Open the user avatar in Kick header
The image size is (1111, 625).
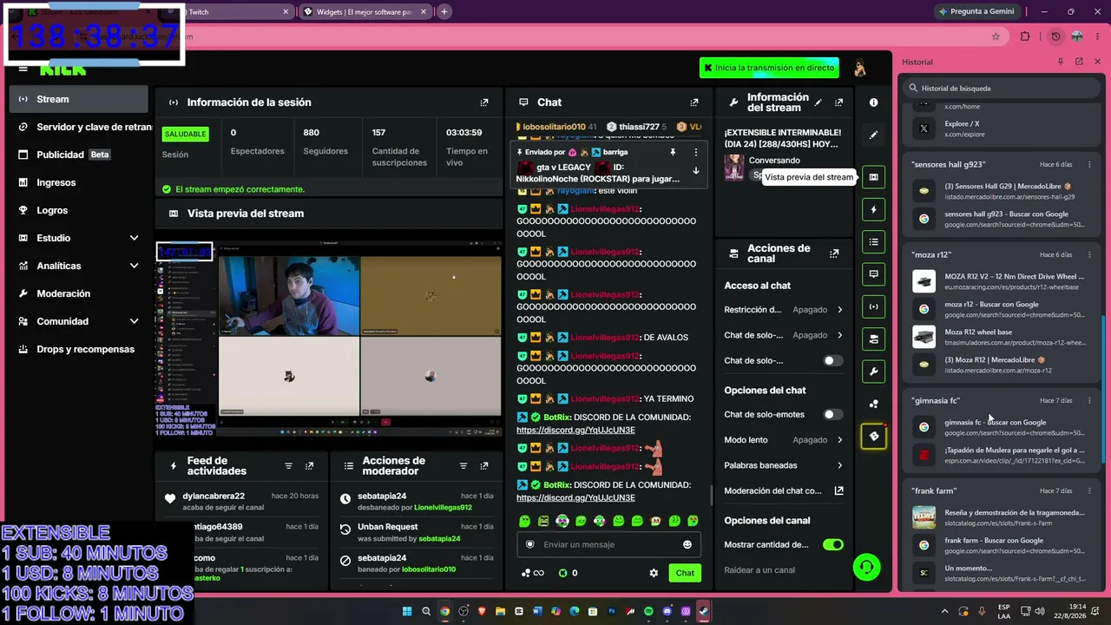[x=860, y=68]
